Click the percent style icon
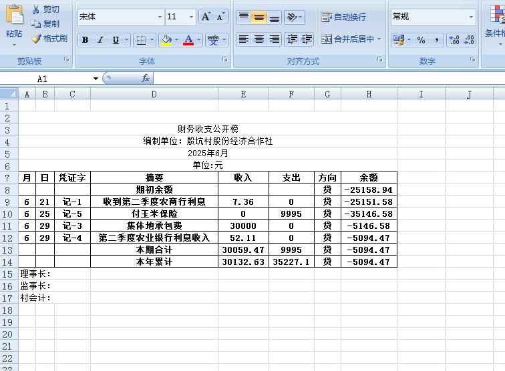 [x=421, y=40]
